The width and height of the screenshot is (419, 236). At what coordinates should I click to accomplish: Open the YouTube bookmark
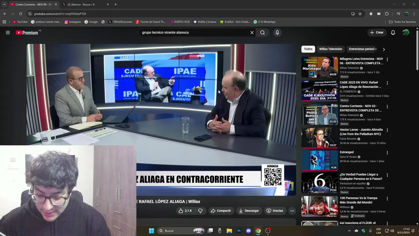[x=20, y=22]
